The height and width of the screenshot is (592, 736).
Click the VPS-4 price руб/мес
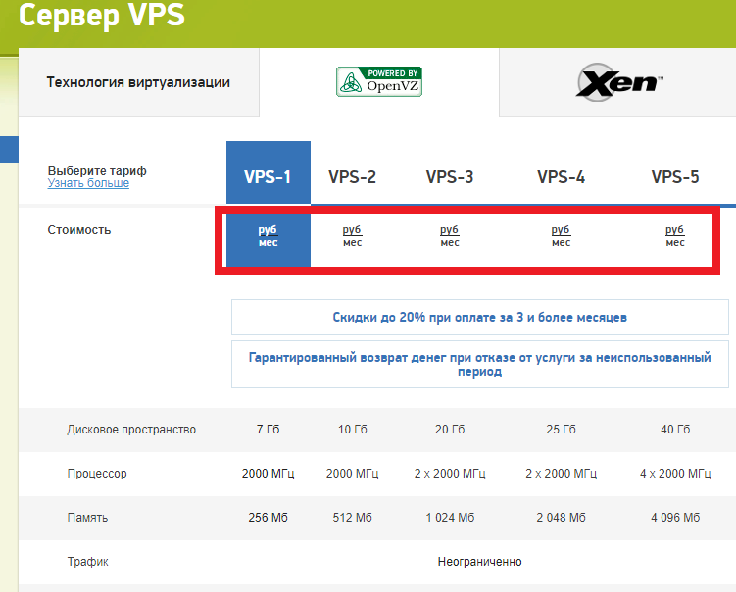[x=561, y=236]
